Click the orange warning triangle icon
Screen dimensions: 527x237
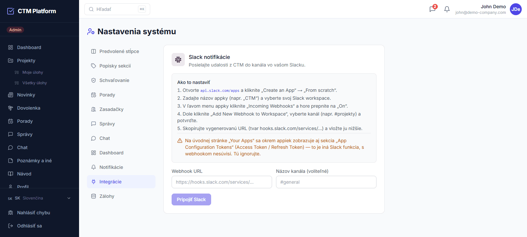(x=180, y=141)
